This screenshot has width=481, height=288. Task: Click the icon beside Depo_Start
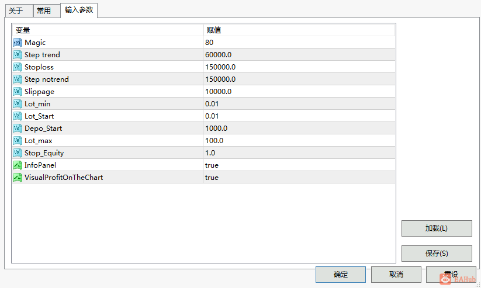point(18,129)
